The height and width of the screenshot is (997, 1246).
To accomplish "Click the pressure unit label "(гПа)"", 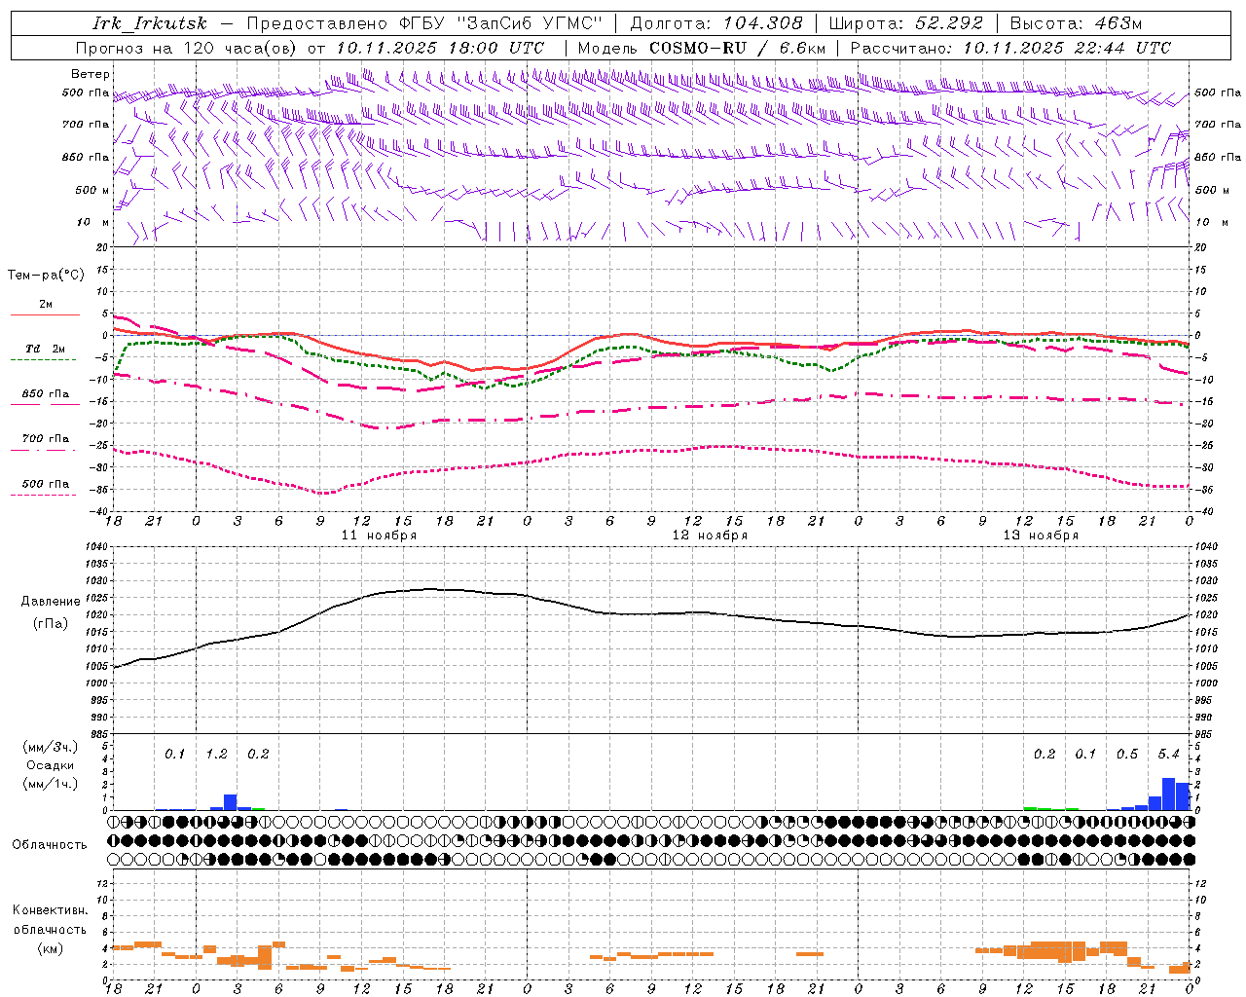I will pyautogui.click(x=50, y=624).
